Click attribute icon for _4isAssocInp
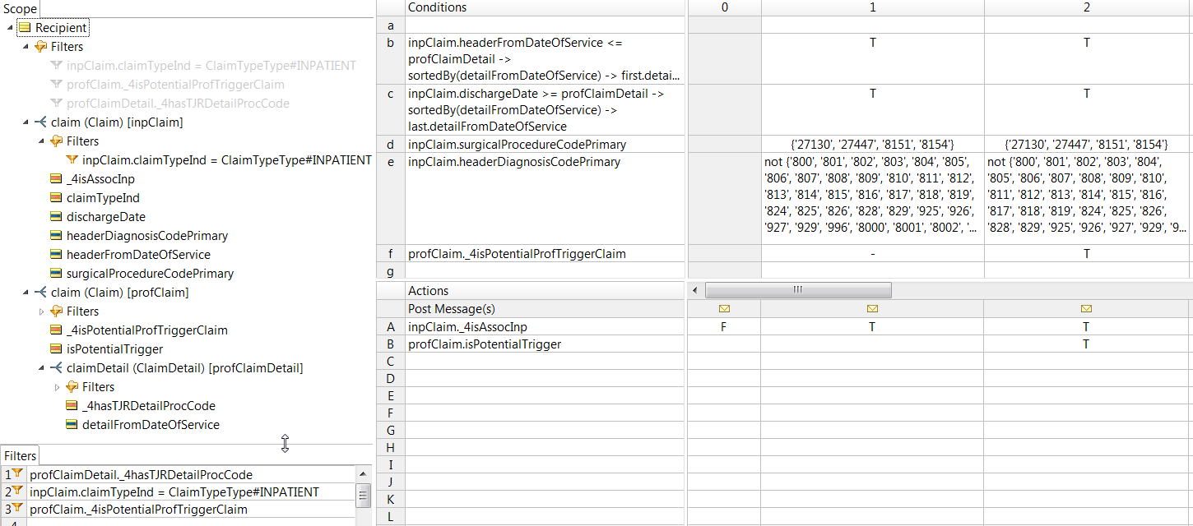This screenshot has height=526, width=1193. tap(56, 179)
